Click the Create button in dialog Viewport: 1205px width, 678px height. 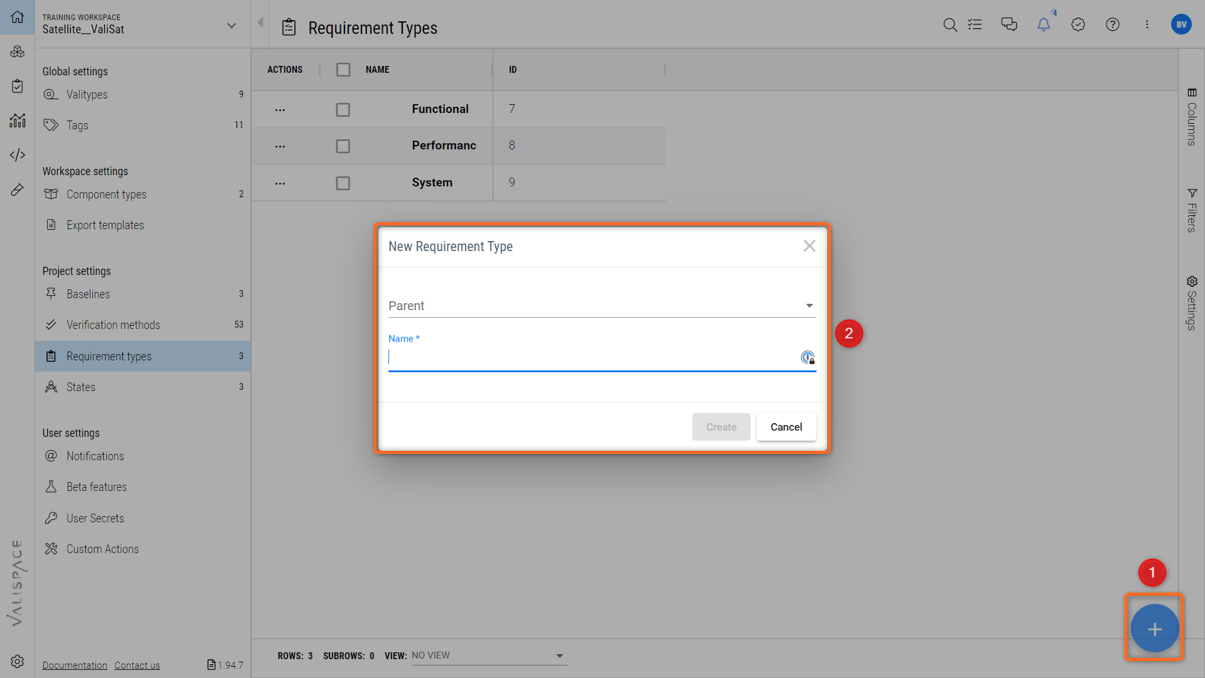point(721,427)
